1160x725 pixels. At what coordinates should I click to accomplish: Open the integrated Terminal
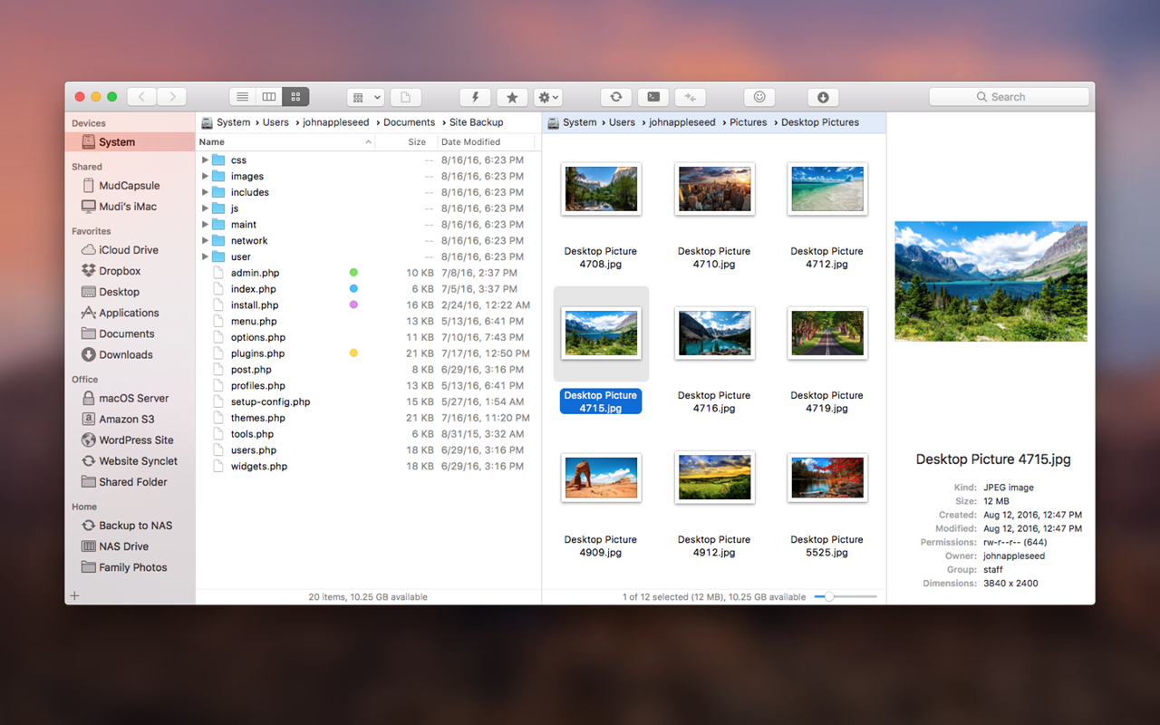coord(653,97)
